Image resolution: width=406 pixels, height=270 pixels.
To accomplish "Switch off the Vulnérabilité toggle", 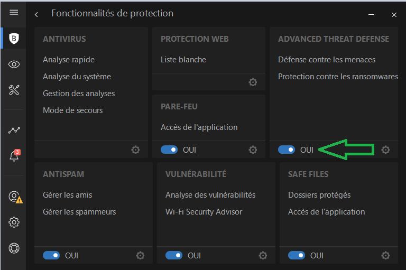I will pos(174,256).
